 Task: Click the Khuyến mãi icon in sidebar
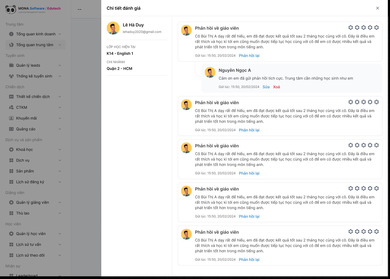coord(11,118)
